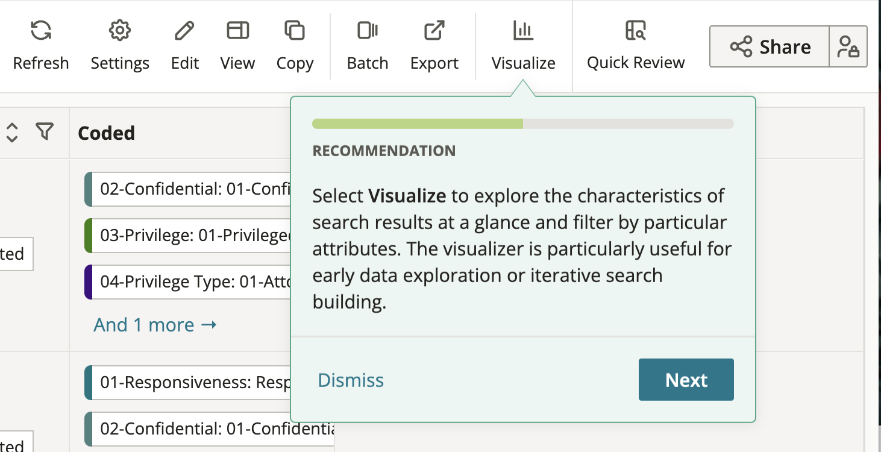Dismiss the Visualize recommendation

coord(350,380)
